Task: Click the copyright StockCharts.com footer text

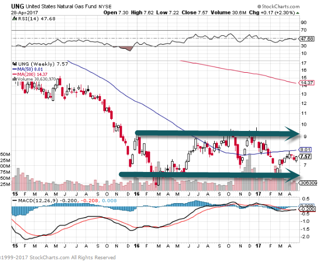Action: (58, 257)
